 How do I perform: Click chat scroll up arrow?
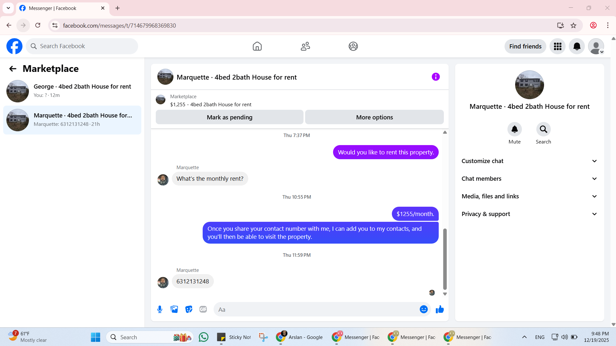click(445, 132)
